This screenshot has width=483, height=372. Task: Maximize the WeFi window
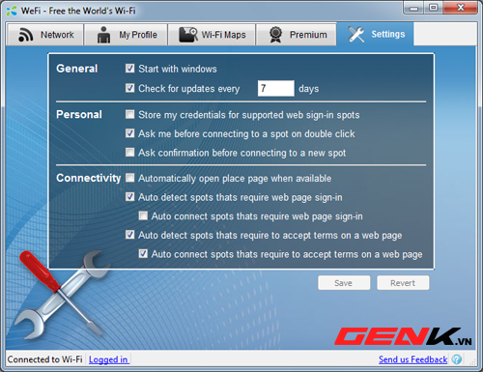point(434,8)
